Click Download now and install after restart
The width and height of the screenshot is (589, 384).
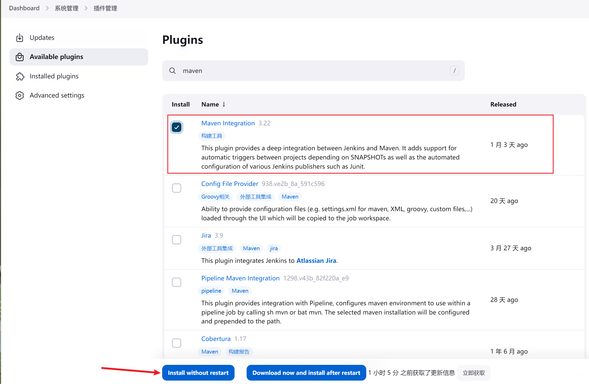point(306,373)
